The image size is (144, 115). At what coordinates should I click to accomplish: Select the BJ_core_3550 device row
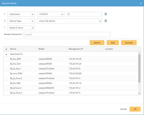[71, 73]
